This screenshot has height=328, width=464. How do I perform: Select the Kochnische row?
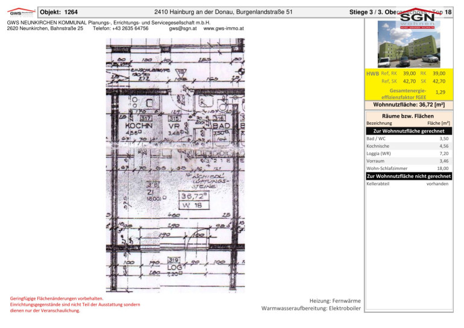pyautogui.click(x=409, y=146)
